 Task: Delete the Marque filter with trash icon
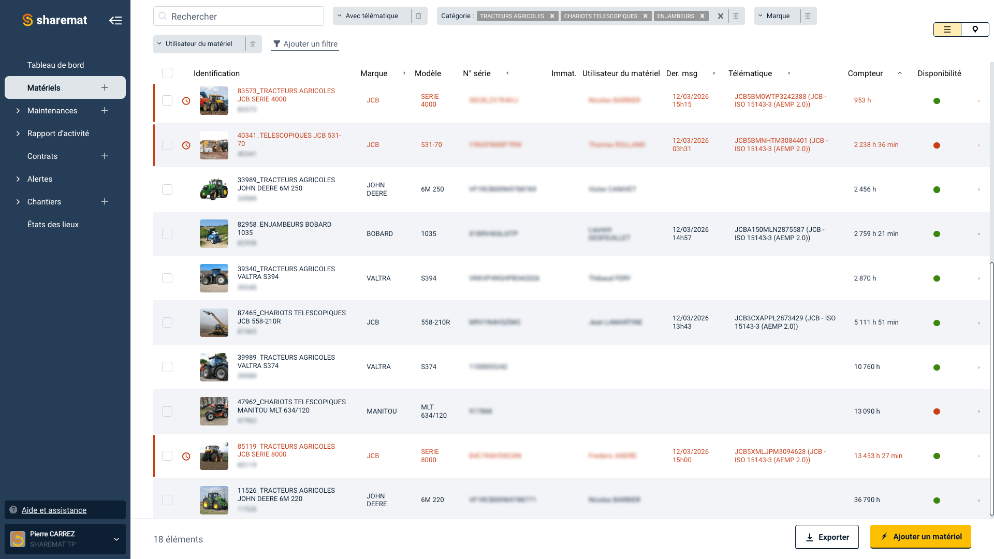(x=808, y=16)
